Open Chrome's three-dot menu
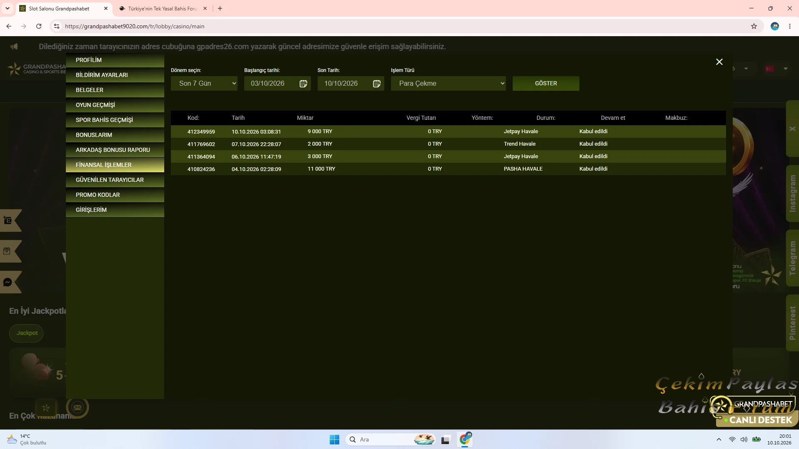 tap(790, 26)
